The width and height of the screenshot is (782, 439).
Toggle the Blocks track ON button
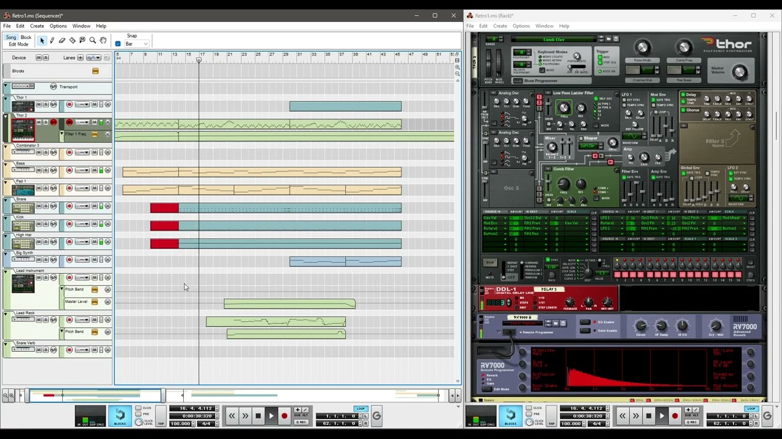click(95, 71)
